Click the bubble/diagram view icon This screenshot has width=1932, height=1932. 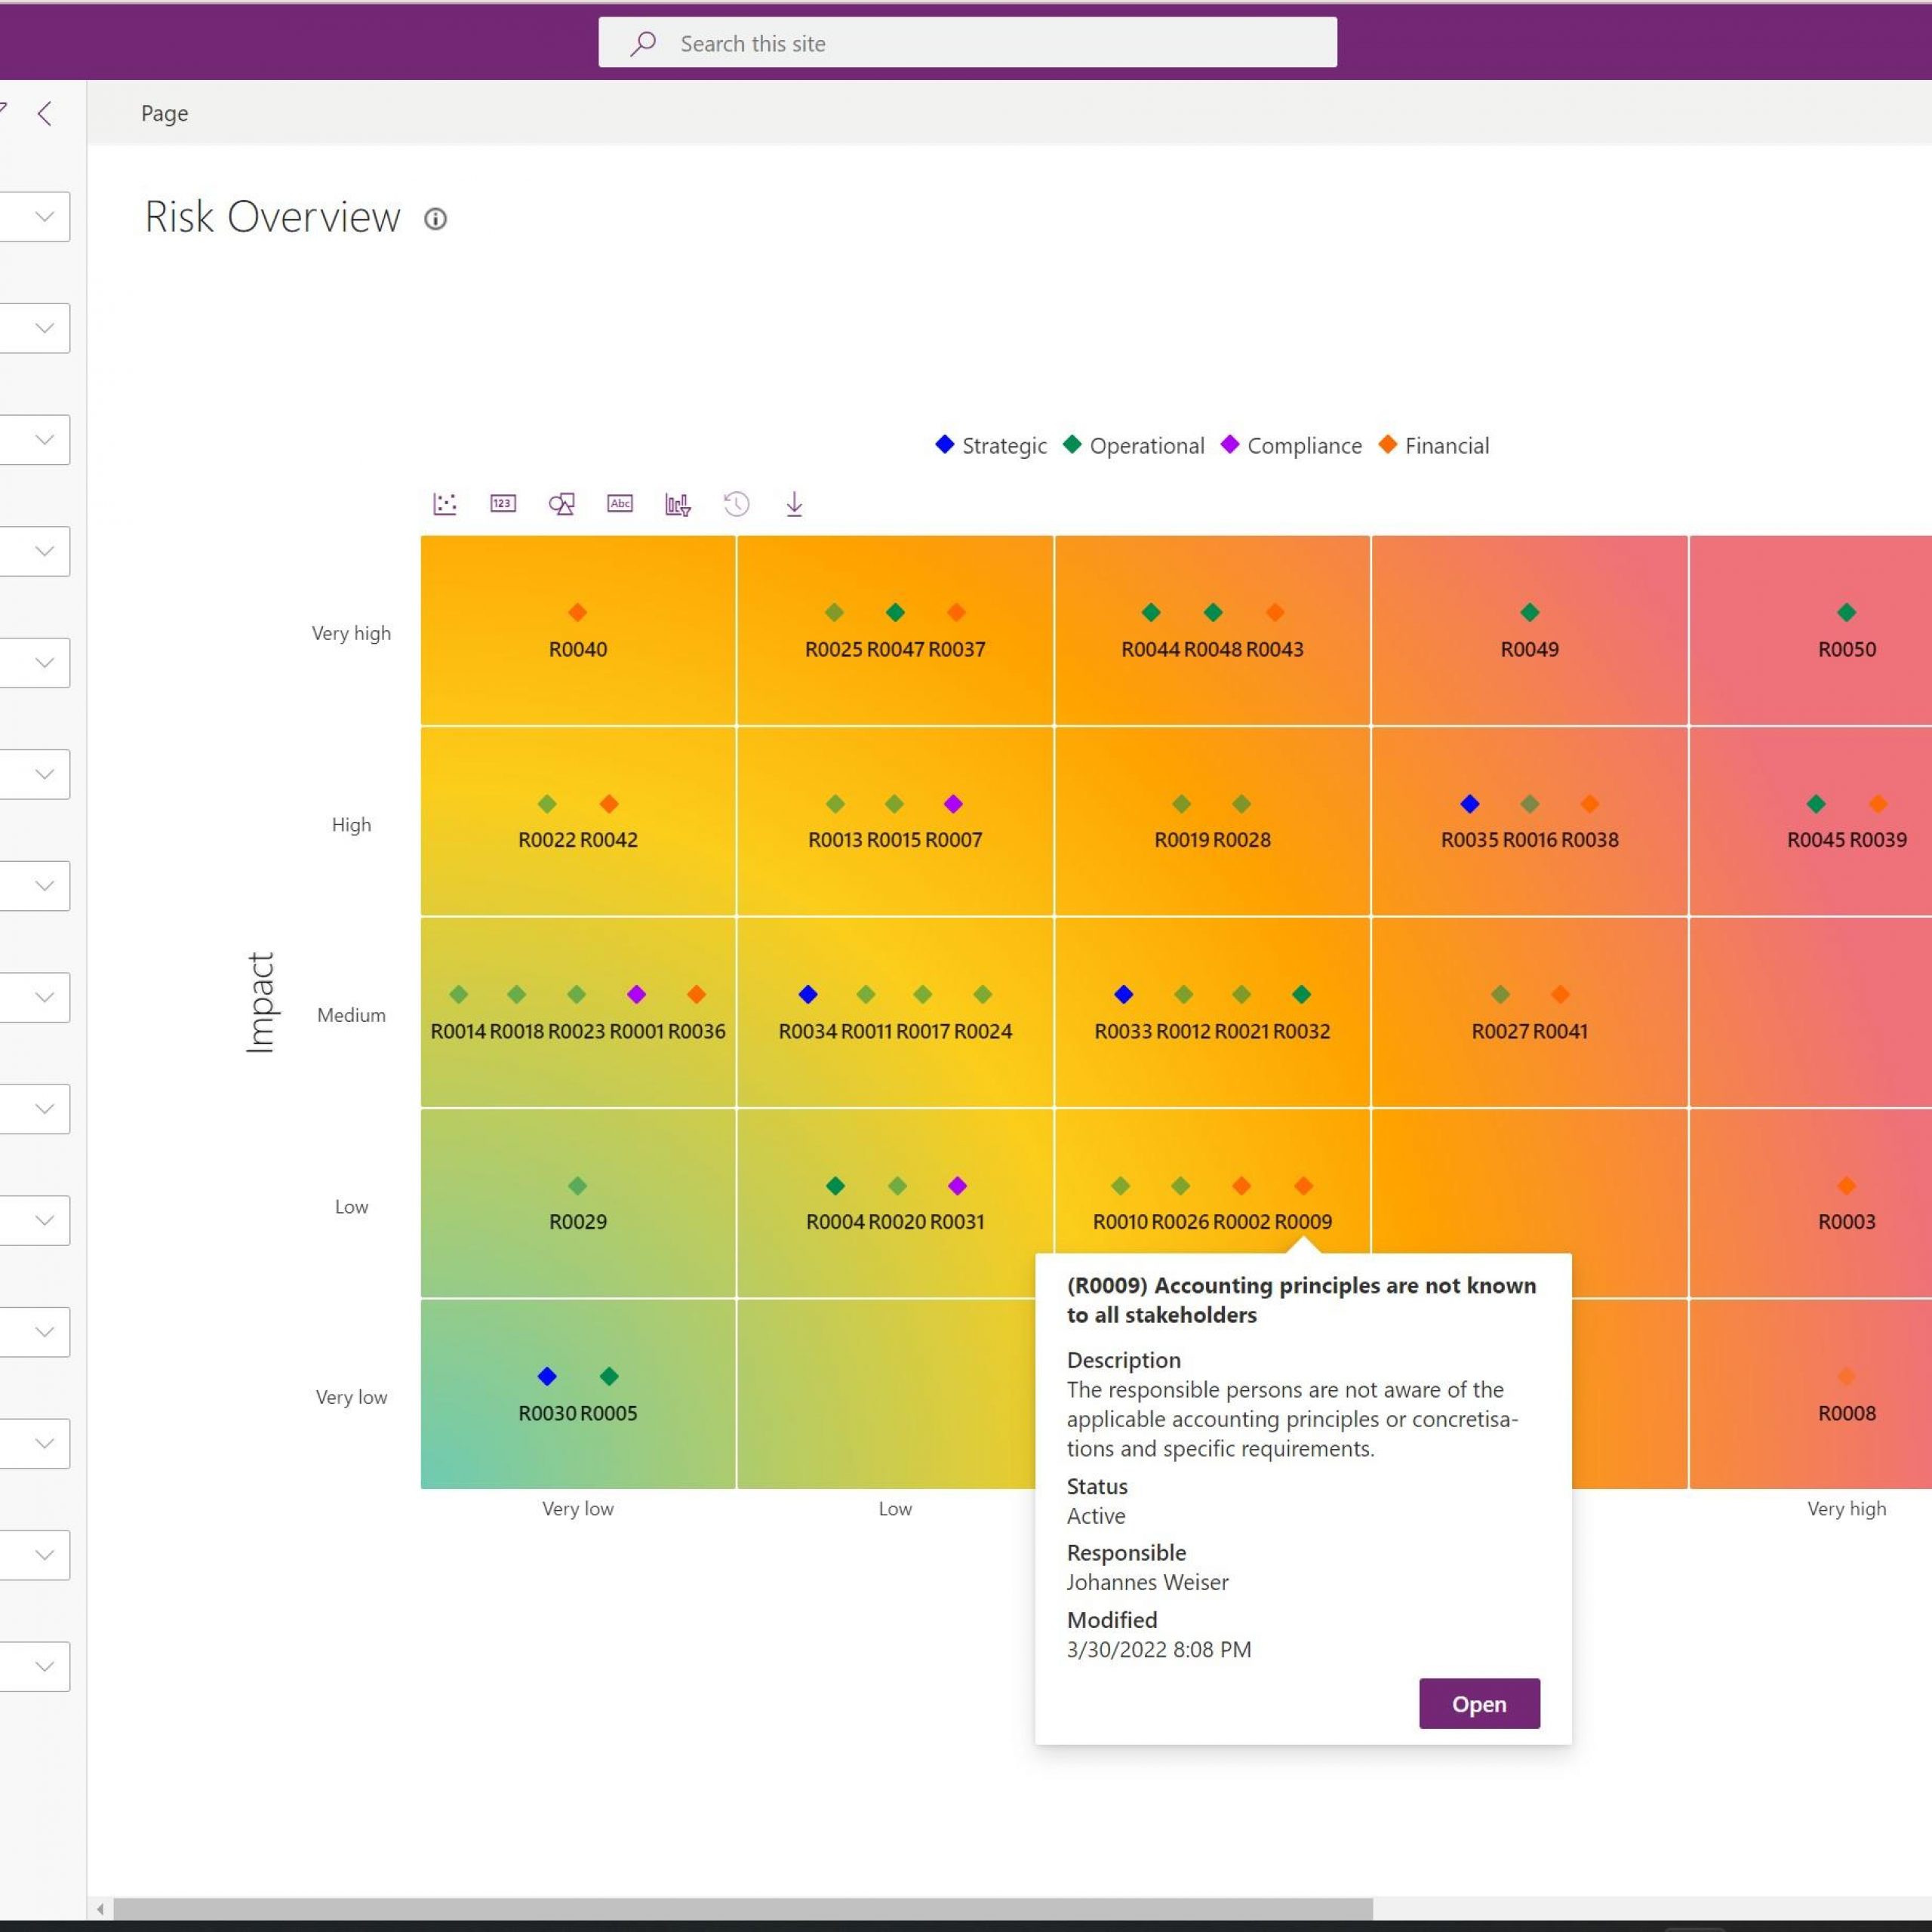[x=562, y=504]
